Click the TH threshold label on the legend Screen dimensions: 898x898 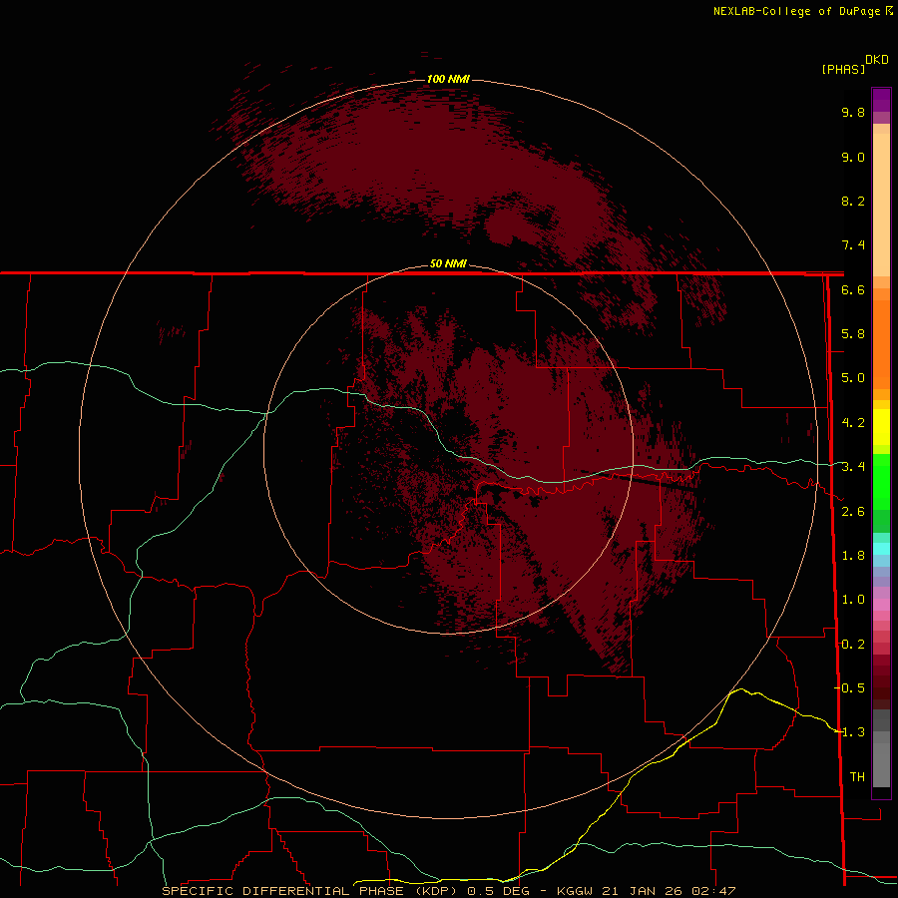pyautogui.click(x=857, y=777)
